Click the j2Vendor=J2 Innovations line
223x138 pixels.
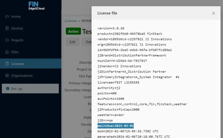(x=119, y=66)
